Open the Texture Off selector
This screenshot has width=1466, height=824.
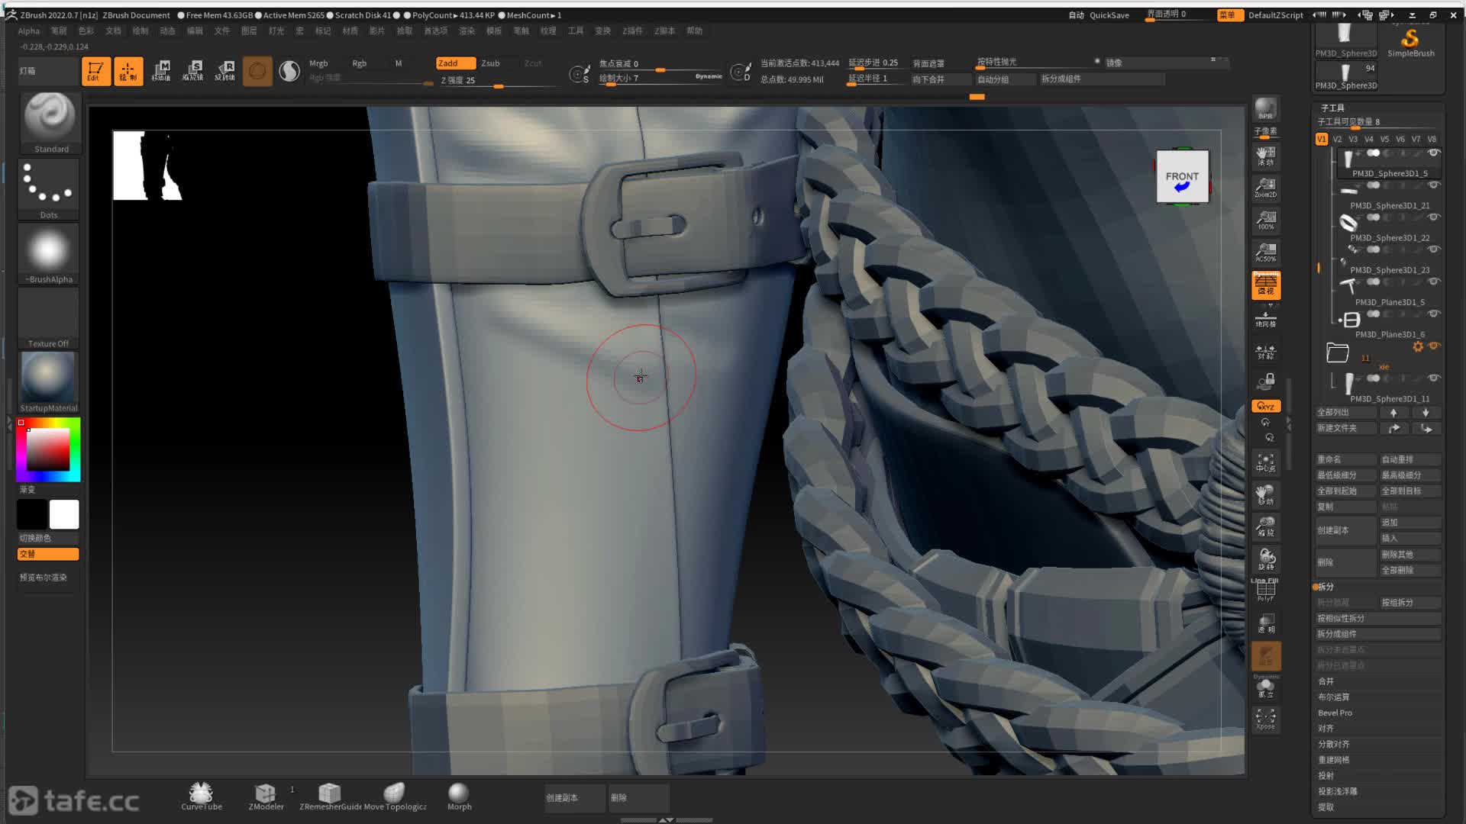49,318
